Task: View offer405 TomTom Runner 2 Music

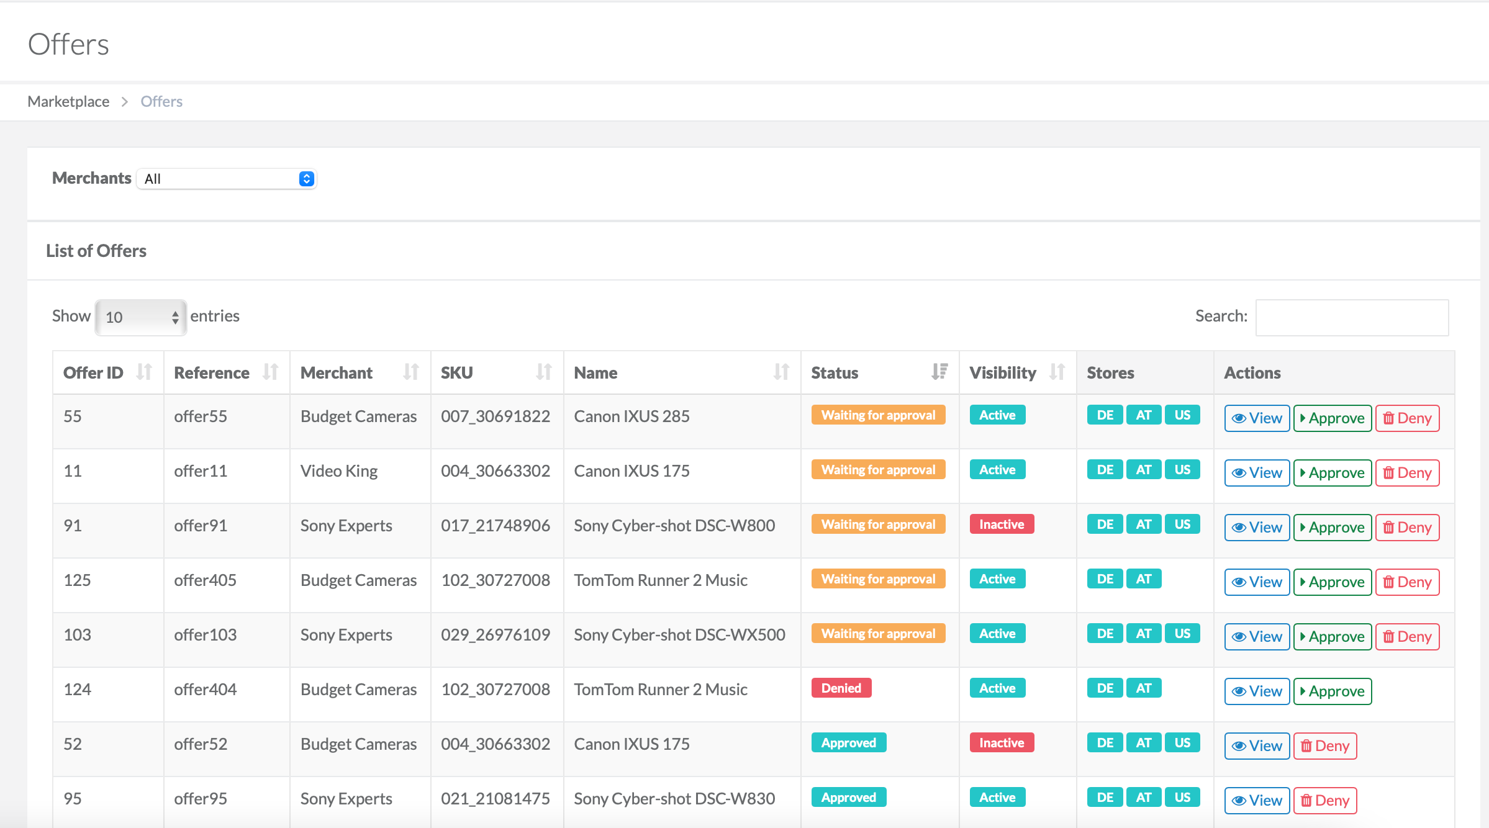Action: pos(1257,582)
